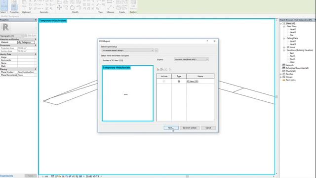Click the Mark value field in Properties

pyautogui.click(x=26, y=66)
